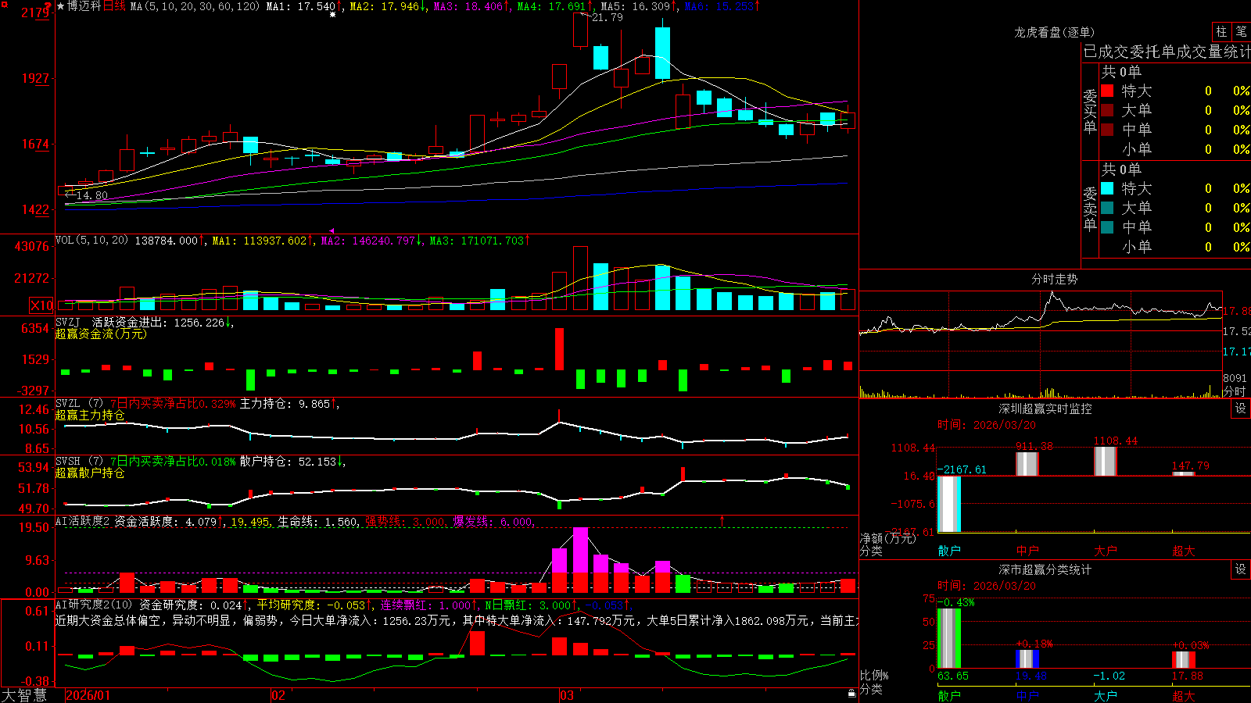Click the 深圳超赢实时监控 panel title
1251x703 pixels.
tap(1045, 409)
